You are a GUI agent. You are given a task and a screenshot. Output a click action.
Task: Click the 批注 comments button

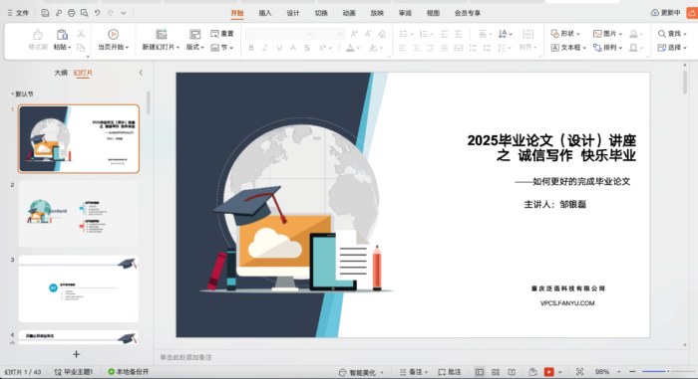tap(450, 372)
